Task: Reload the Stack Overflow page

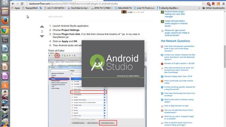Action: pos(22,4)
